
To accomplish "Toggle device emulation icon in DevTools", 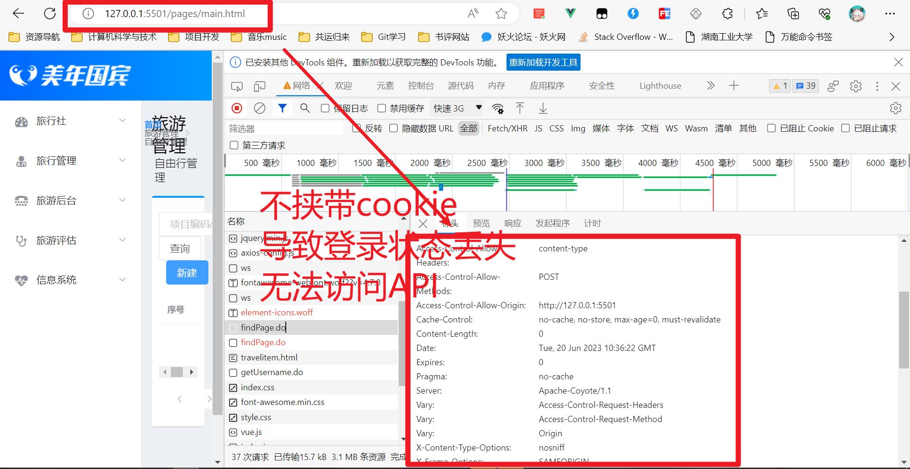I will click(260, 86).
